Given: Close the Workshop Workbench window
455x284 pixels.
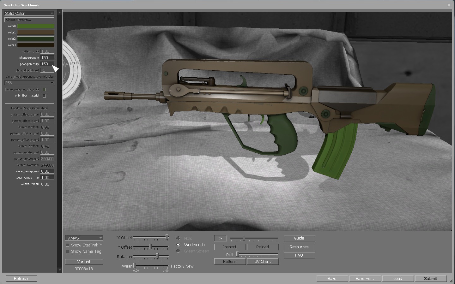Looking at the screenshot, I should pyautogui.click(x=449, y=5).
